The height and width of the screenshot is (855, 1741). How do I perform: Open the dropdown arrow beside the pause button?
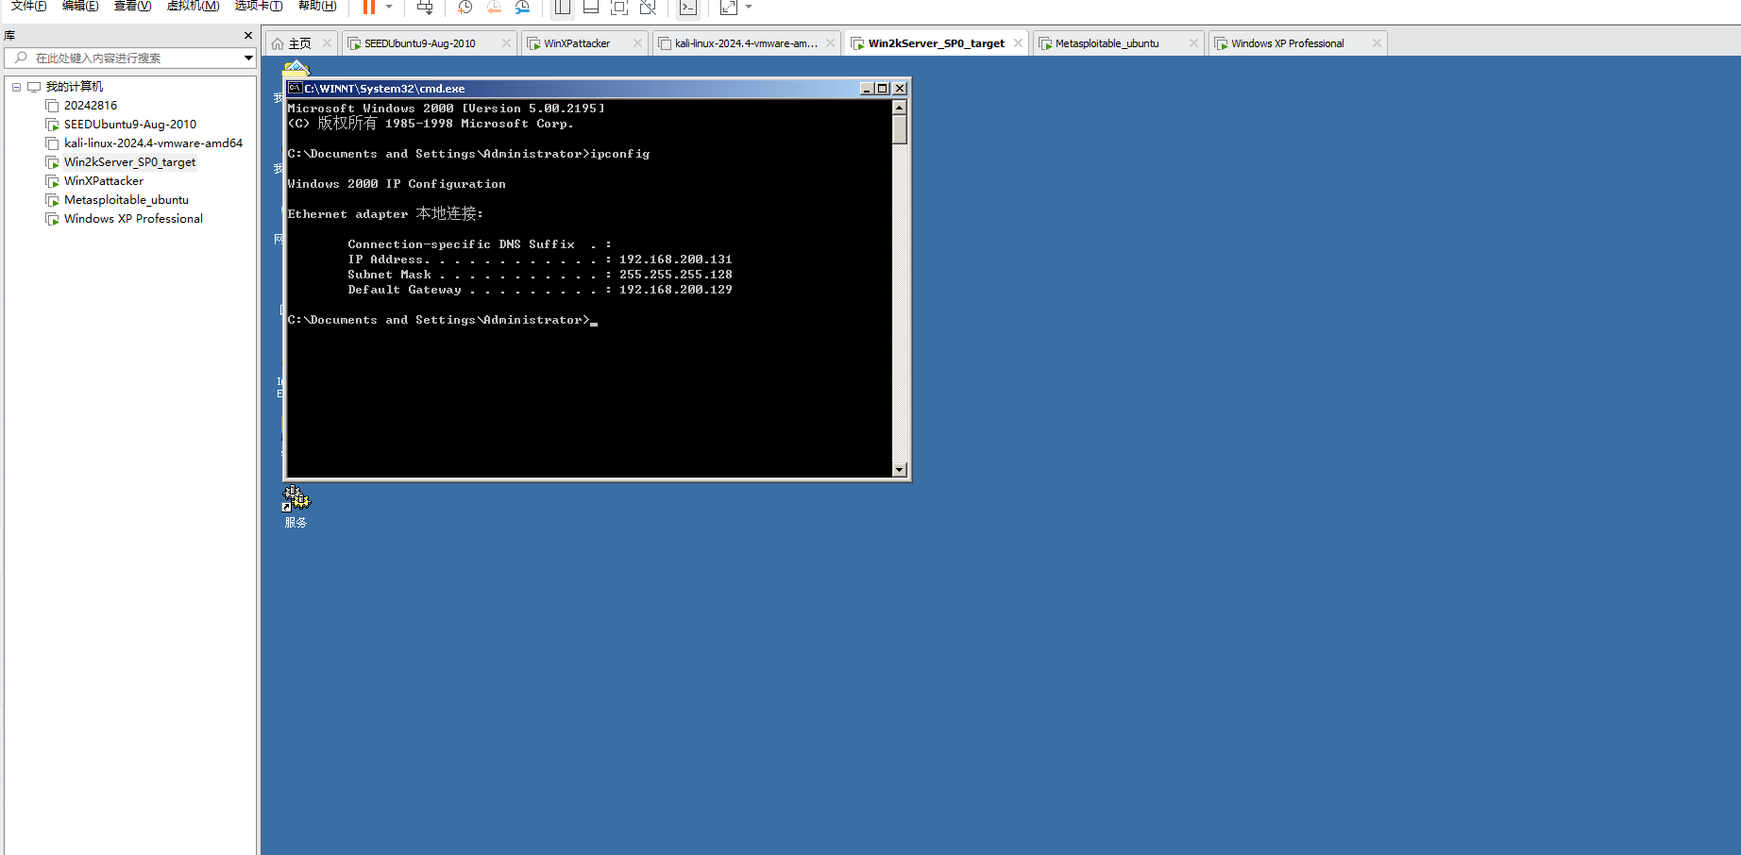[389, 8]
